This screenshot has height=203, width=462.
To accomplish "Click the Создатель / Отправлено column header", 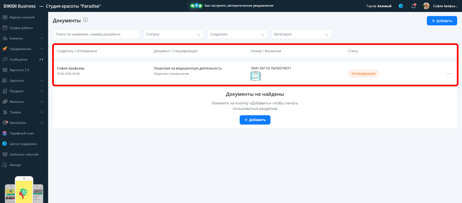I will (77, 51).
